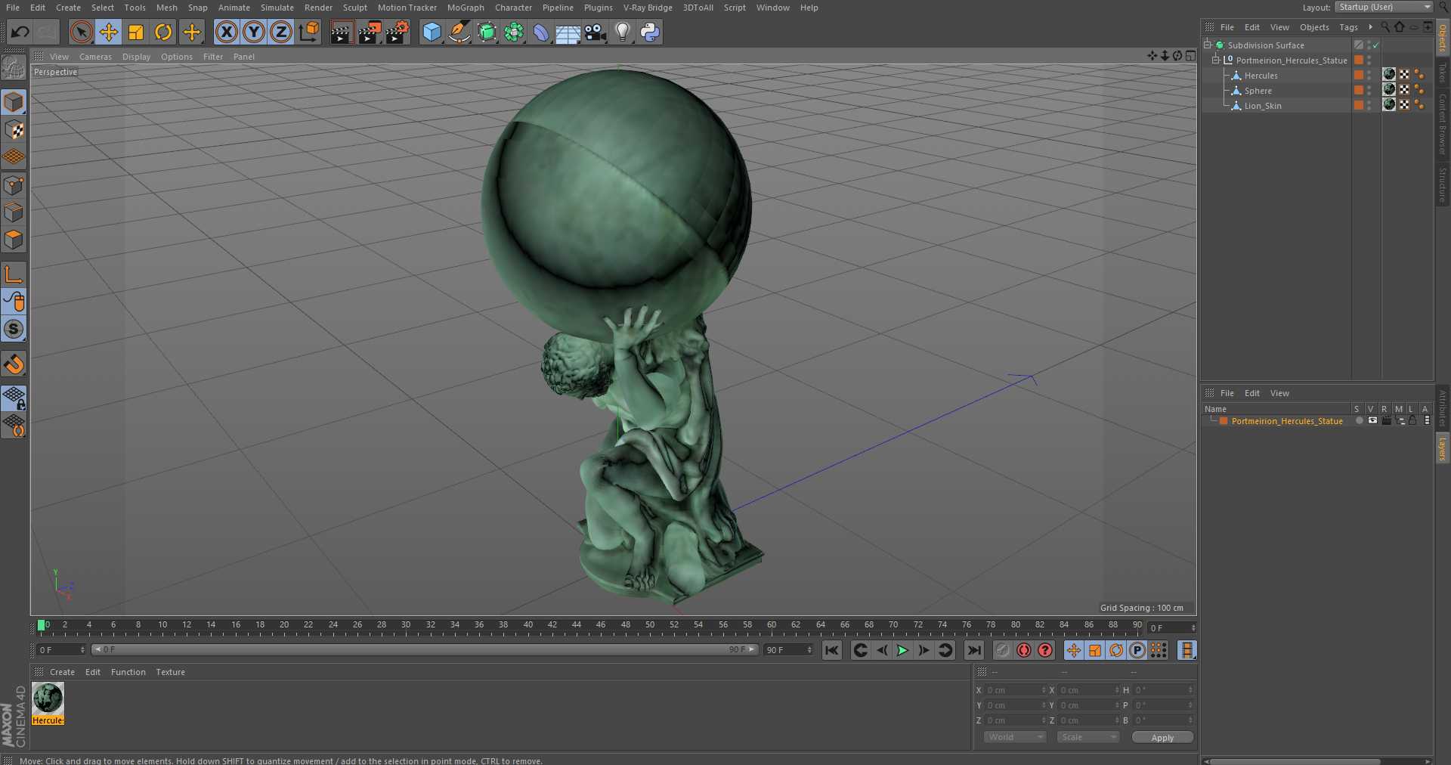Collapse Portmeirion_Hercules_Statue in Object Manager

point(1216,60)
